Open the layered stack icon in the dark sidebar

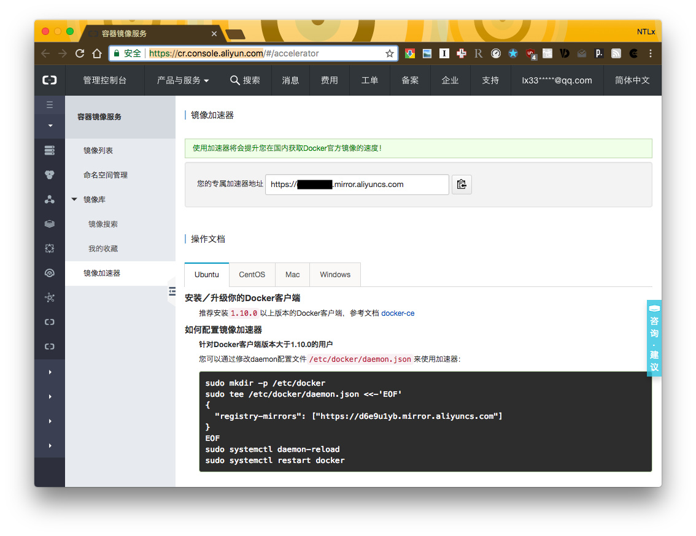click(50, 224)
